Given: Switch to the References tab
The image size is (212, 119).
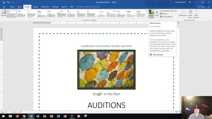Looking at the screenshot, I should (x=45, y=7).
